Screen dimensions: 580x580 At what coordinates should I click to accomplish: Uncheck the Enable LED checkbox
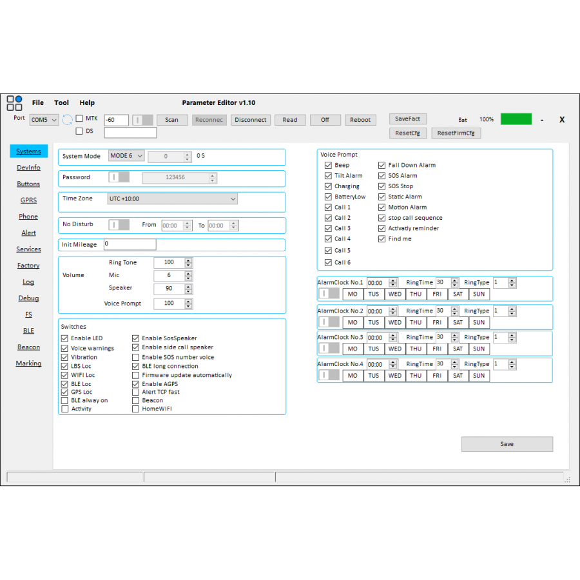click(x=64, y=338)
